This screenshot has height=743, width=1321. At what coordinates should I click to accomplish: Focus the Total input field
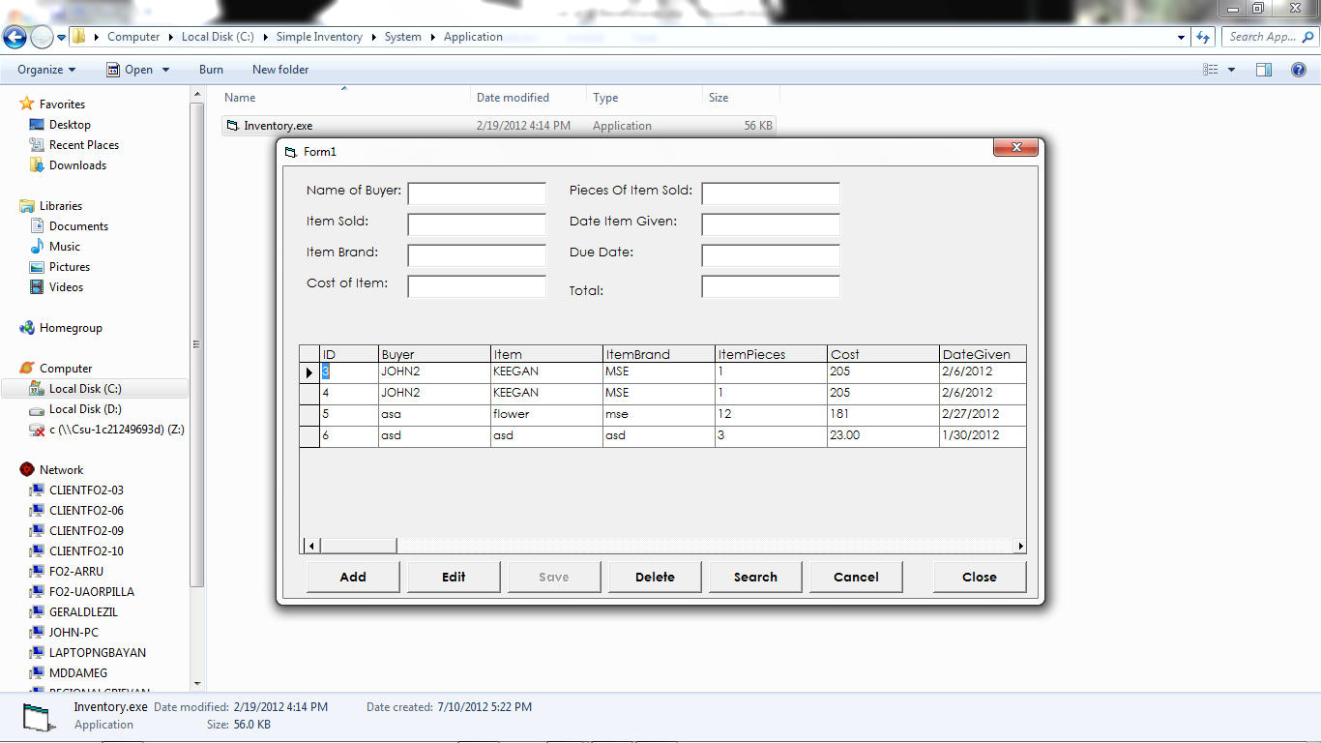coord(771,286)
